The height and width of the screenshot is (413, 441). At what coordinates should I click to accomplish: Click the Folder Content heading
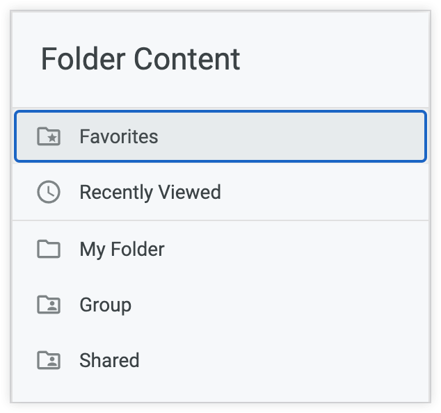click(141, 59)
